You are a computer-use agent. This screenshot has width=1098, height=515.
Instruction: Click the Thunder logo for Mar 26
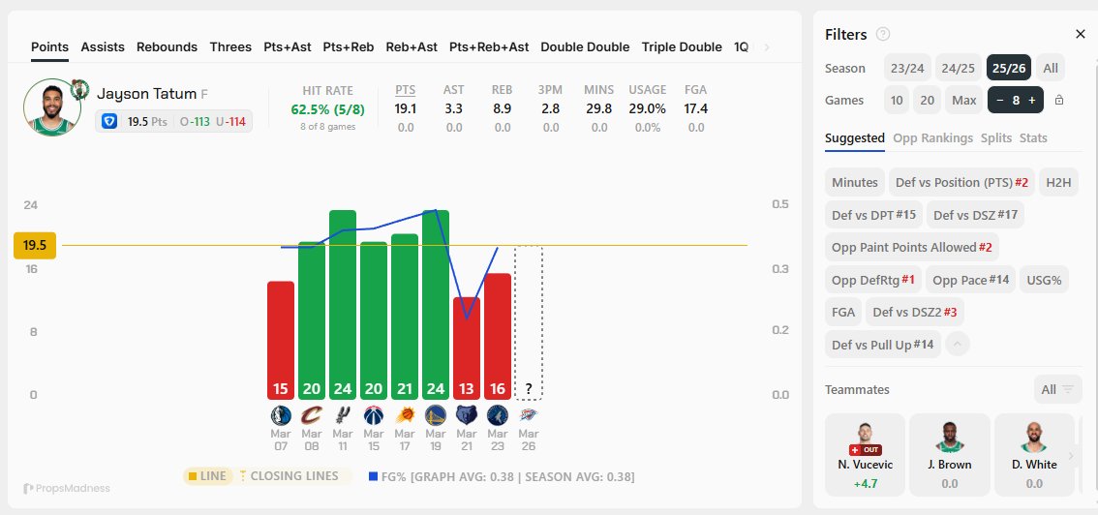[x=528, y=415]
